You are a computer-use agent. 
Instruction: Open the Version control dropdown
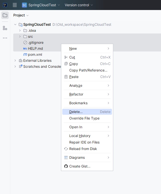tap(79, 5)
